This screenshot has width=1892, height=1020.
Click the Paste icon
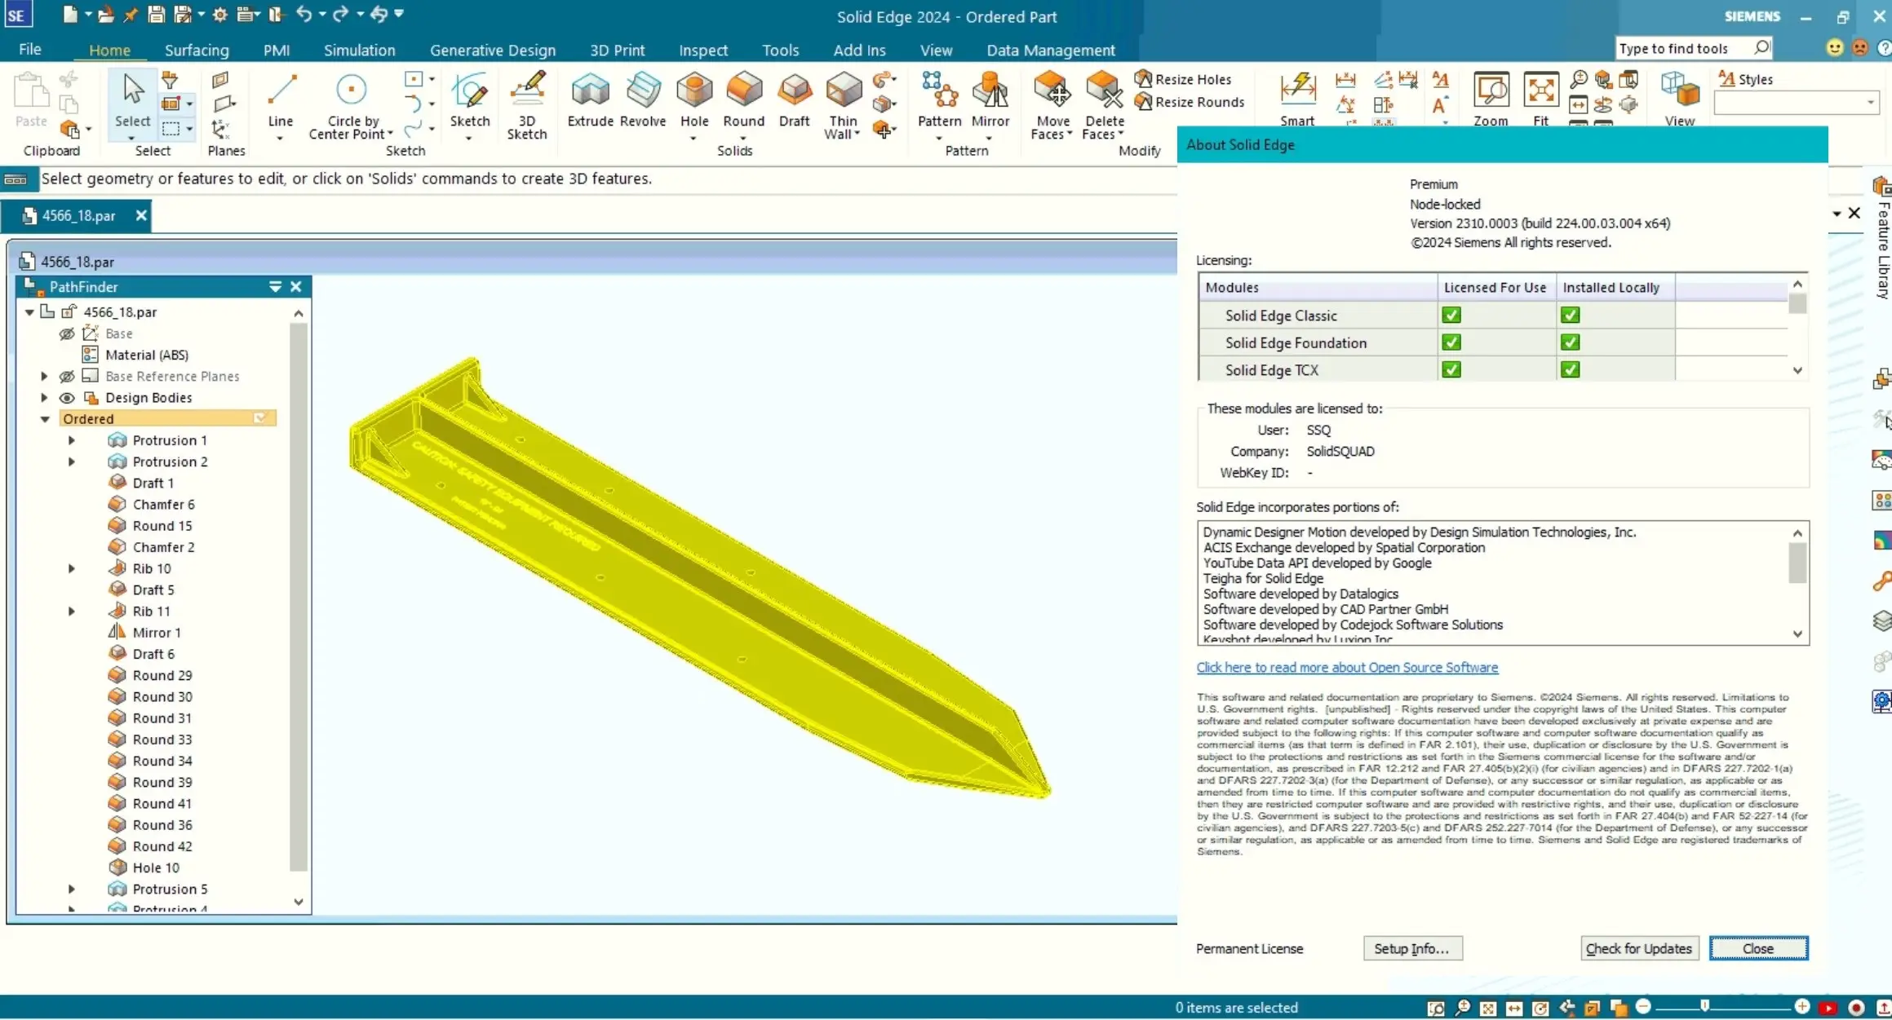click(x=31, y=99)
